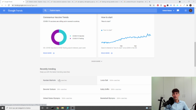Open the Google apps grid
Screen dimensions: 196x110
186,11
